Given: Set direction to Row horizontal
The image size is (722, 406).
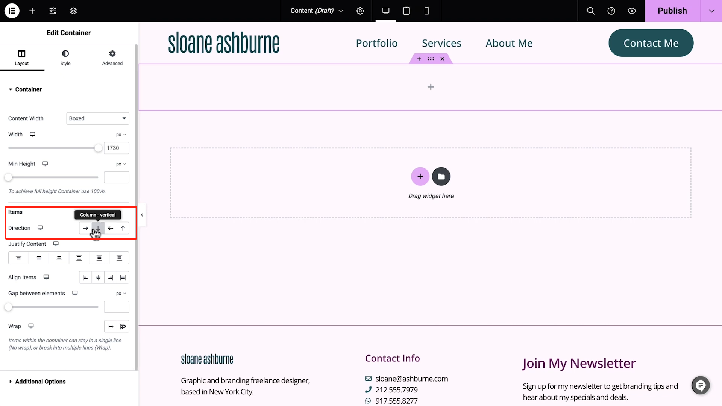Looking at the screenshot, I should tap(85, 228).
